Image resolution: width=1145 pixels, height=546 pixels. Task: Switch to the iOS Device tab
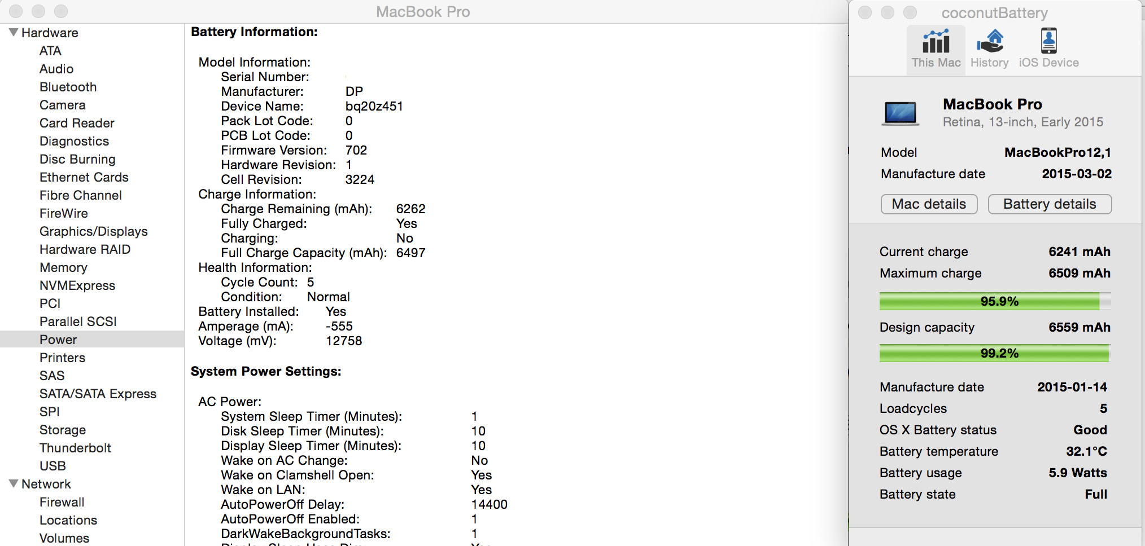coord(1048,49)
